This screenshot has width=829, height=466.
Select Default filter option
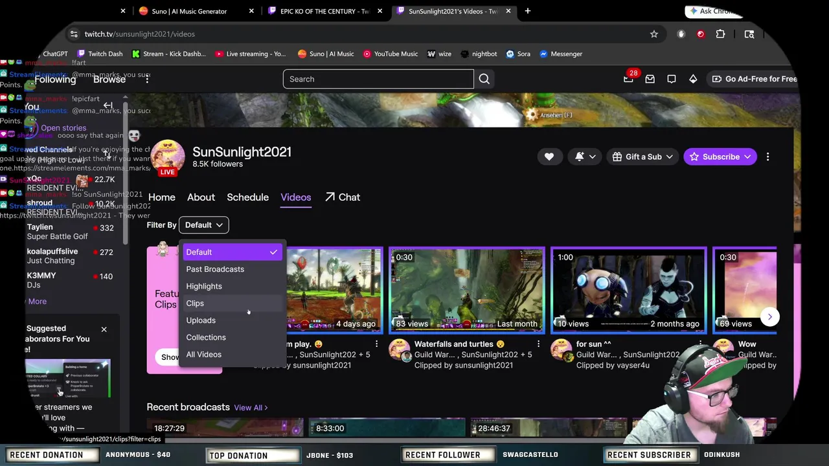(232, 252)
